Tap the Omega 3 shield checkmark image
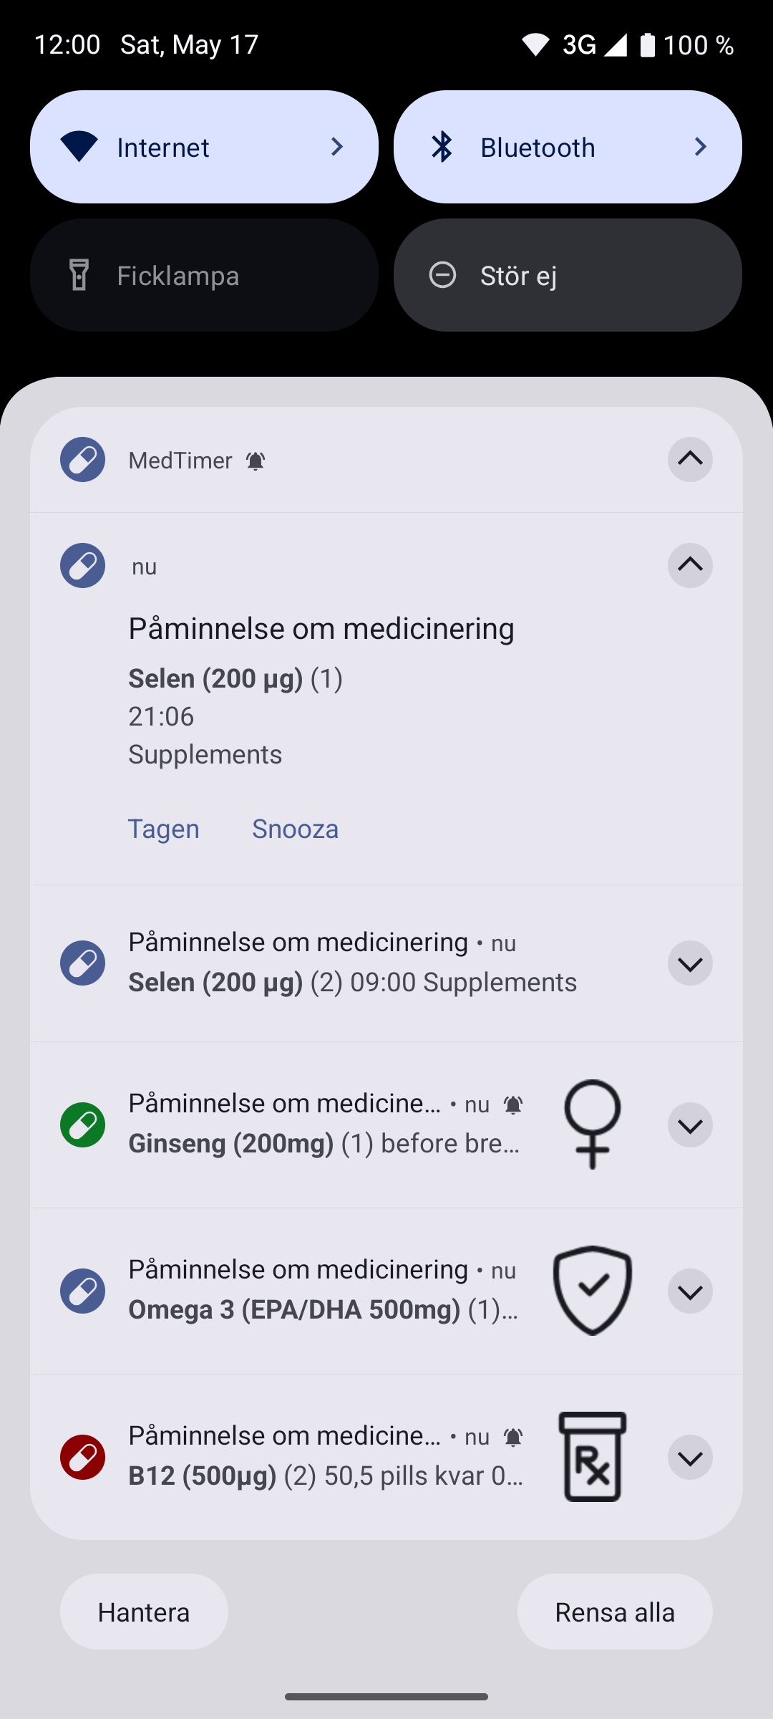 pos(592,1291)
